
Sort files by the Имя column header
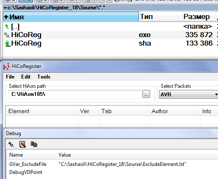pos(71,17)
